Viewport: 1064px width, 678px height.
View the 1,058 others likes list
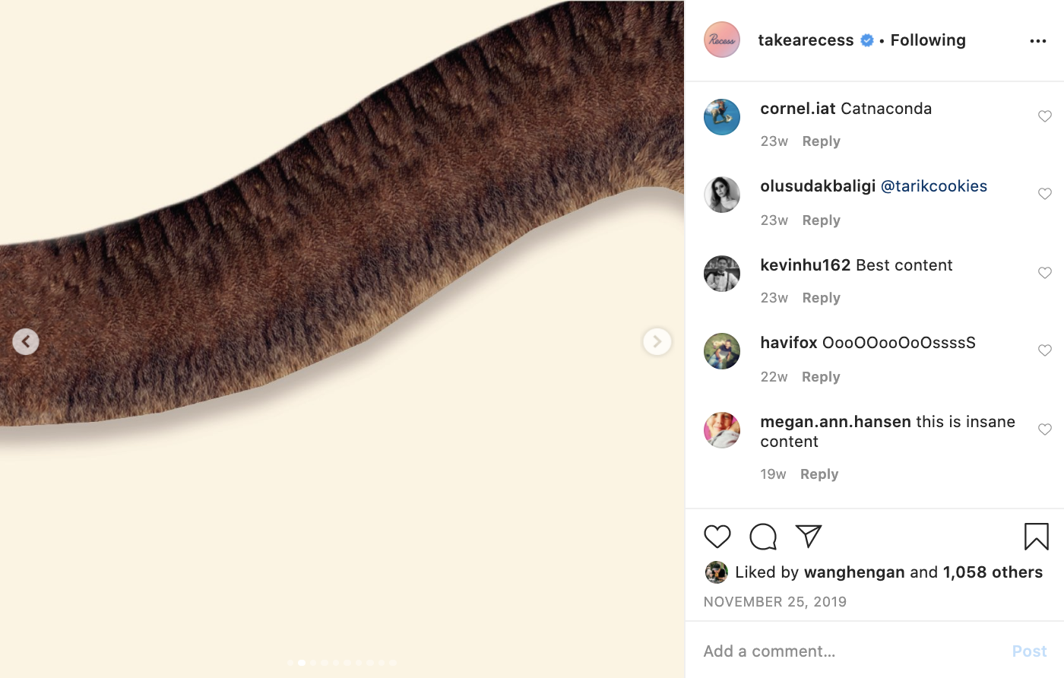(993, 572)
